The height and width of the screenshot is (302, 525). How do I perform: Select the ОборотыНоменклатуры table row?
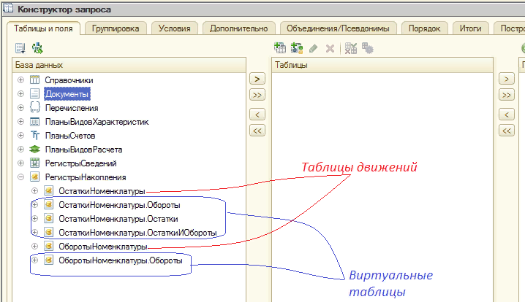[103, 247]
